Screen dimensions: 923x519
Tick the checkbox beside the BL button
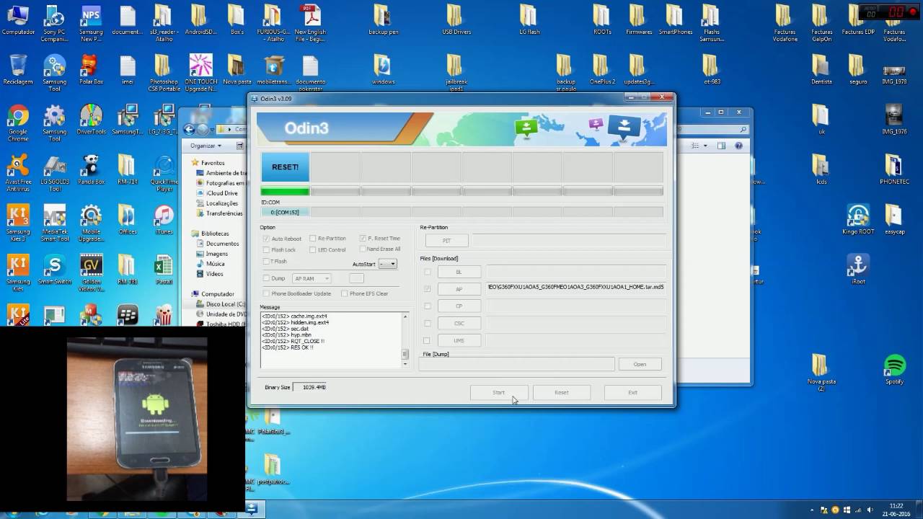pyautogui.click(x=428, y=272)
